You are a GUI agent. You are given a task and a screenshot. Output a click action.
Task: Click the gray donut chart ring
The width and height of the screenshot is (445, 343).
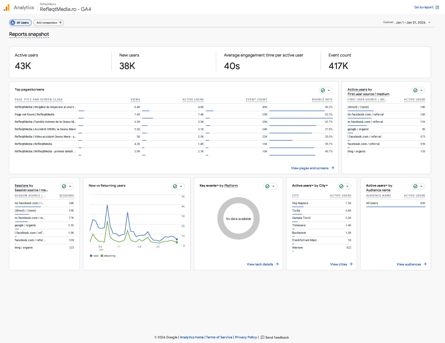pos(238,201)
